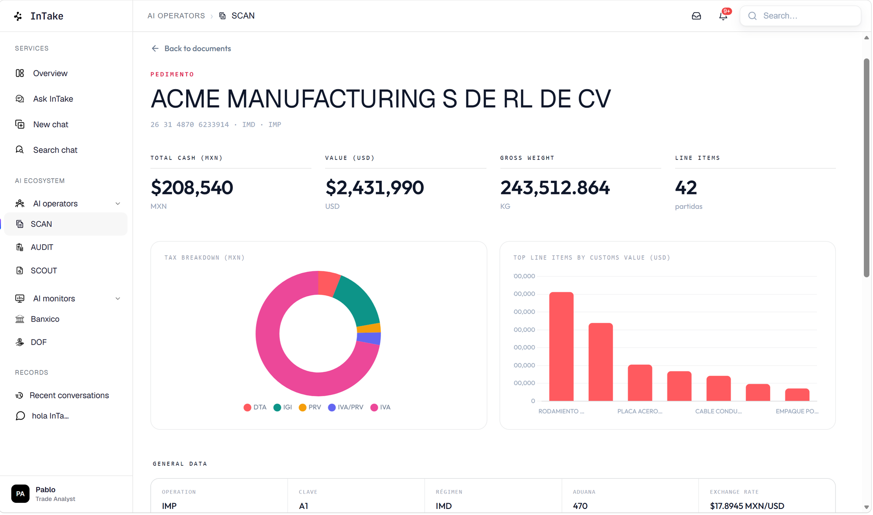Click the scrollbar up arrow
Screen dimensions: 873x515
867,38
